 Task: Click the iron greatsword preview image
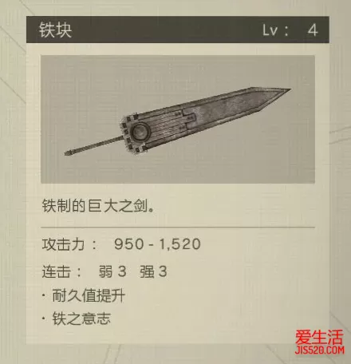pyautogui.click(x=178, y=119)
